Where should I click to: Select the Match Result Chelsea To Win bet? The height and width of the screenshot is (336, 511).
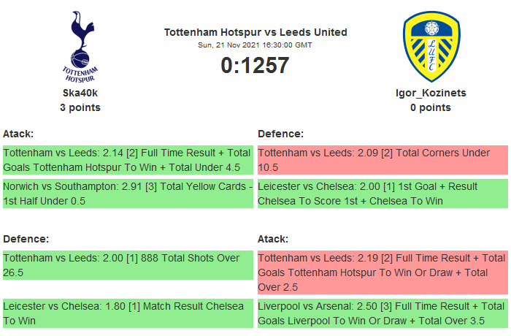coord(128,313)
